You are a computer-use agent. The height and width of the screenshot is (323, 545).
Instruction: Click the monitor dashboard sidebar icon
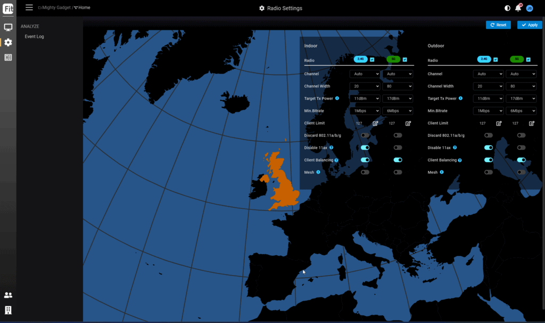(8, 27)
